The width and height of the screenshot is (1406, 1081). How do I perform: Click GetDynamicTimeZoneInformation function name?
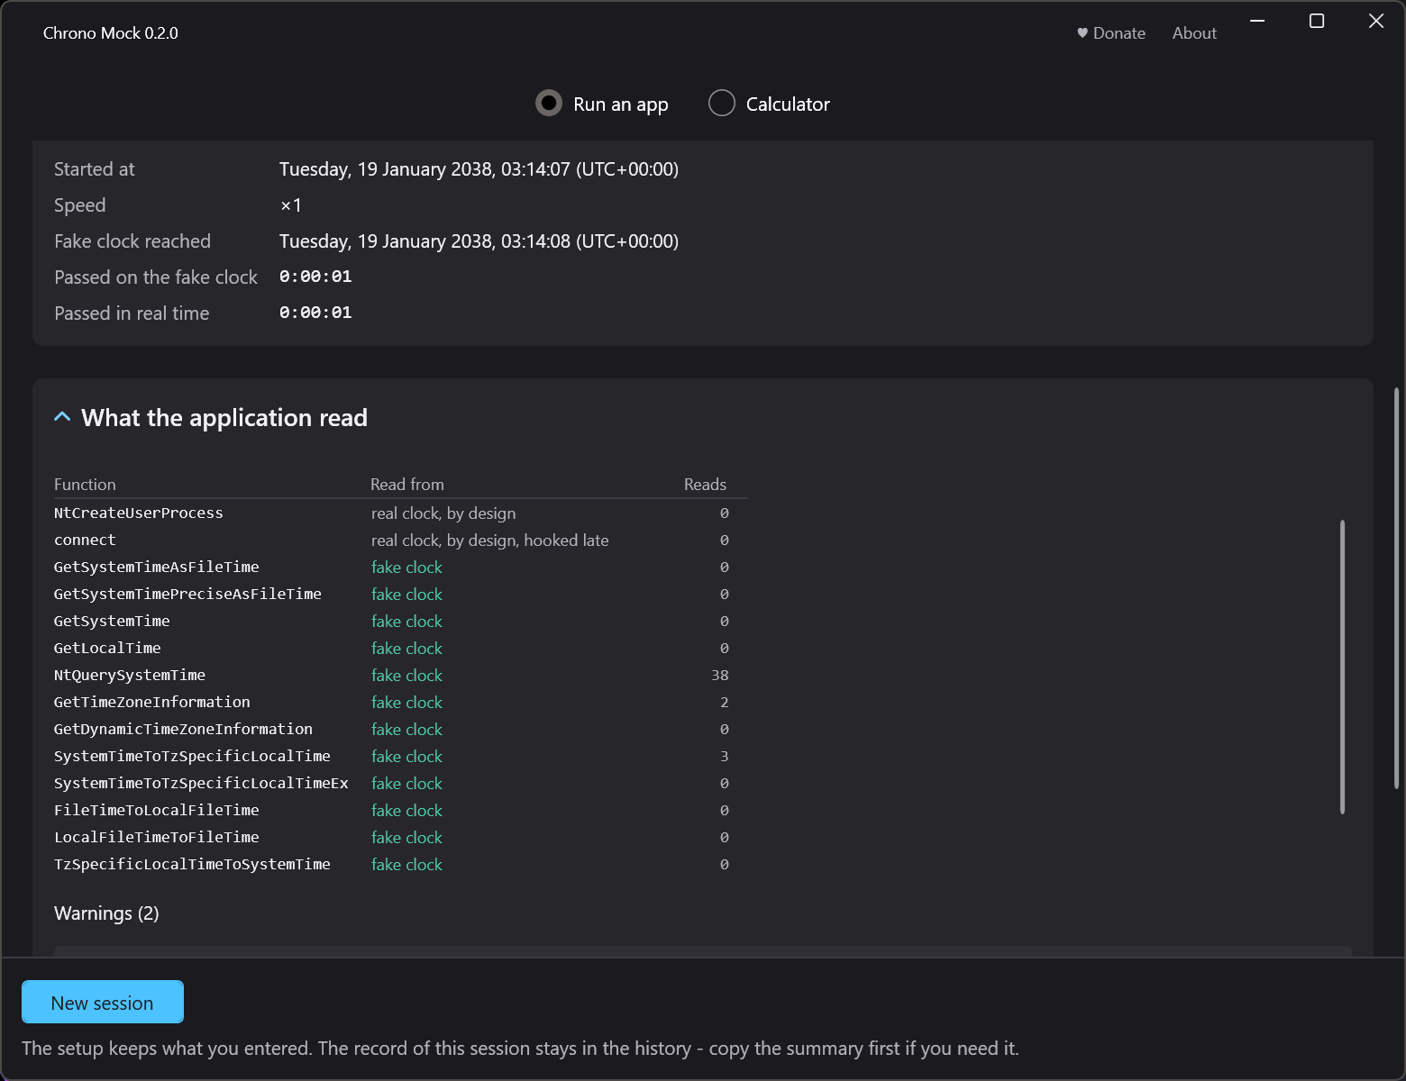(183, 729)
